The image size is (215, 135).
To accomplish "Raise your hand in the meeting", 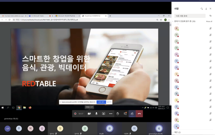I will [118, 114].
